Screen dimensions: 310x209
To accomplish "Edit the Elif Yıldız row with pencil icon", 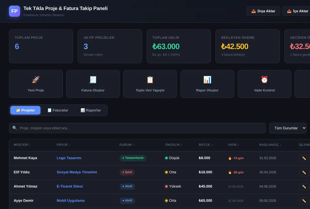I will [304, 172].
